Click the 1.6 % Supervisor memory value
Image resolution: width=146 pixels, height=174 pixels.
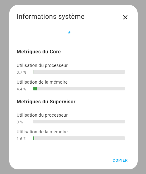coord(21,139)
